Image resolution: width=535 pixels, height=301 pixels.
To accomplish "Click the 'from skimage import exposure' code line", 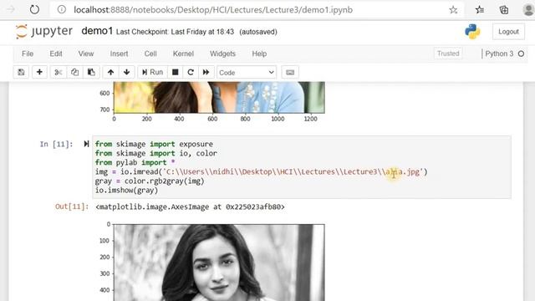I will pos(154,144).
